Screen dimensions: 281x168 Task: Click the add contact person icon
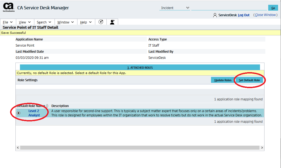(112, 22)
